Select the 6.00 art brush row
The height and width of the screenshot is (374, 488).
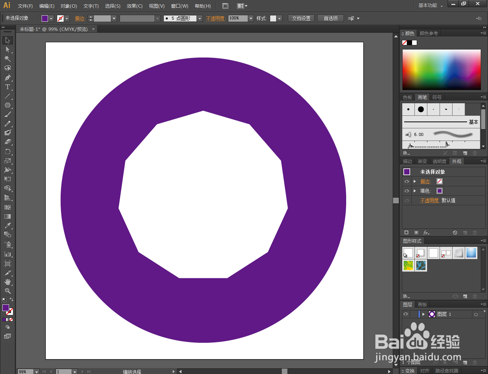pyautogui.click(x=441, y=134)
